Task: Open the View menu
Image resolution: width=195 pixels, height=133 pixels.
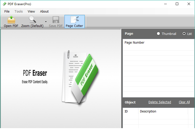Action: tap(31, 12)
